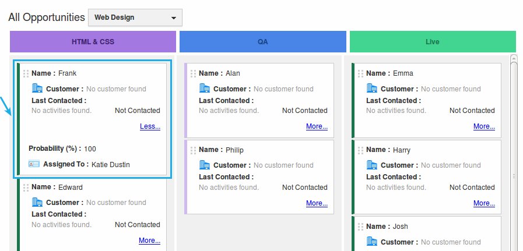Expand Alan's card with the More link
Image resolution: width=523 pixels, height=251 pixels.
[317, 126]
